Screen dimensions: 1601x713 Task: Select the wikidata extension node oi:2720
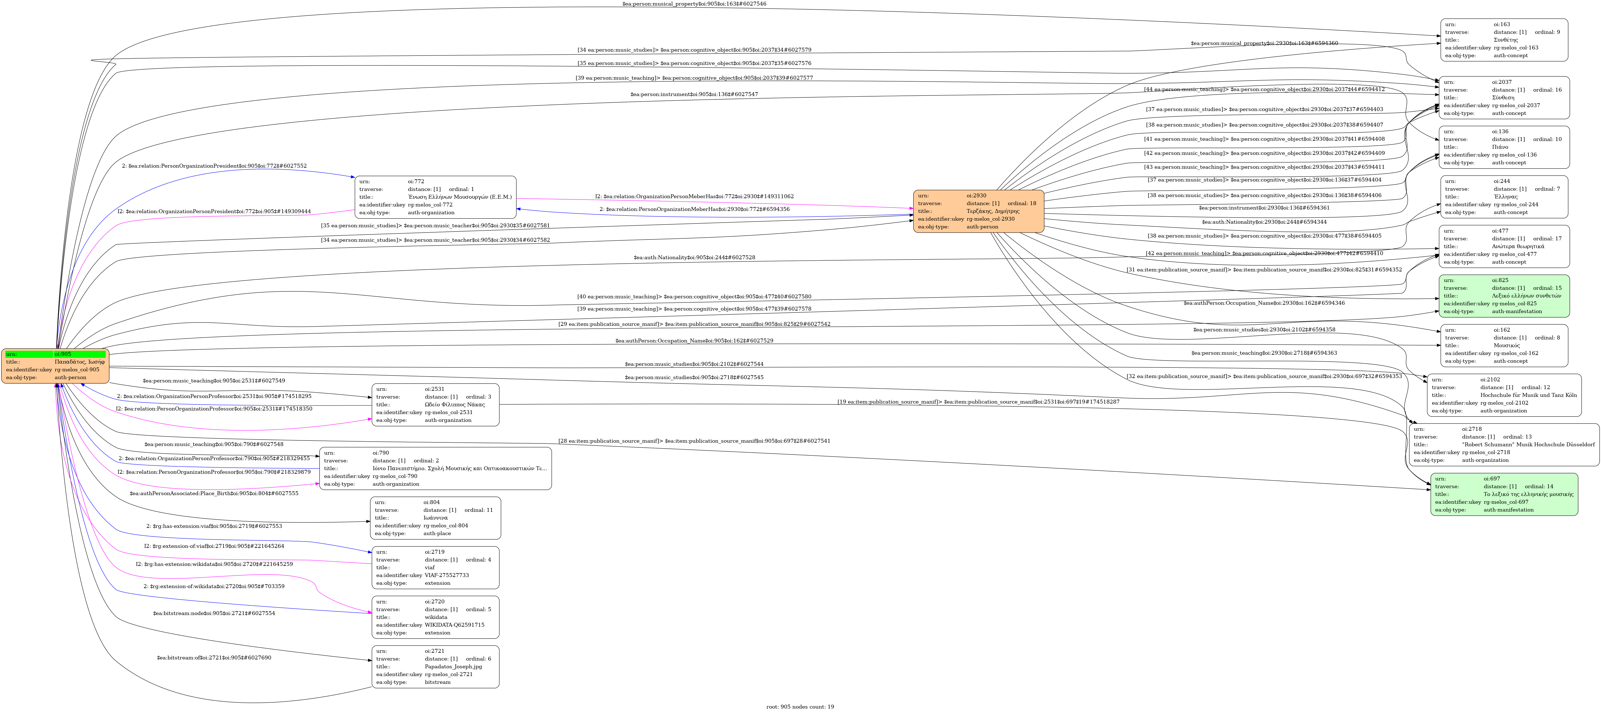point(435,617)
